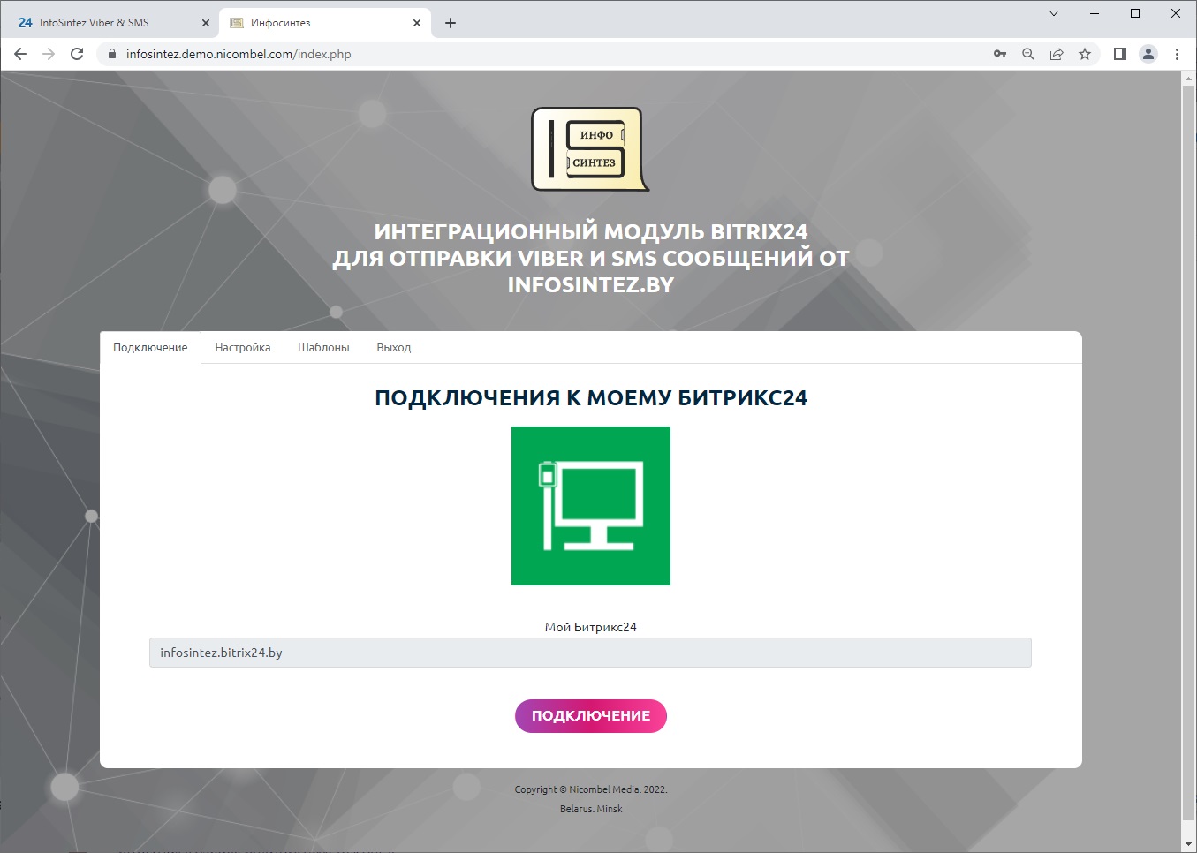This screenshot has height=853, width=1197.
Task: Minimize the browser window
Action: [x=1095, y=13]
